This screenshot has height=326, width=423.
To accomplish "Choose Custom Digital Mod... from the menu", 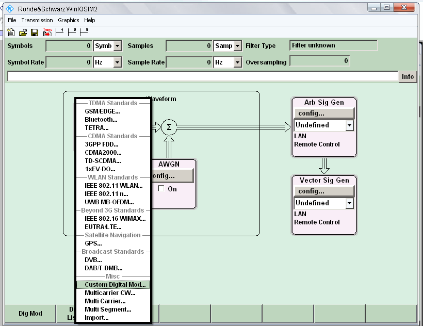I will point(115,285).
